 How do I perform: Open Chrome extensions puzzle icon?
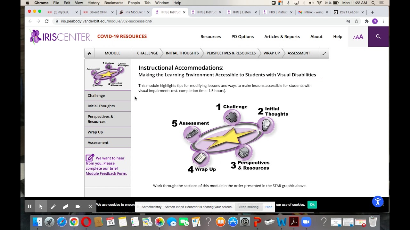(x=366, y=21)
